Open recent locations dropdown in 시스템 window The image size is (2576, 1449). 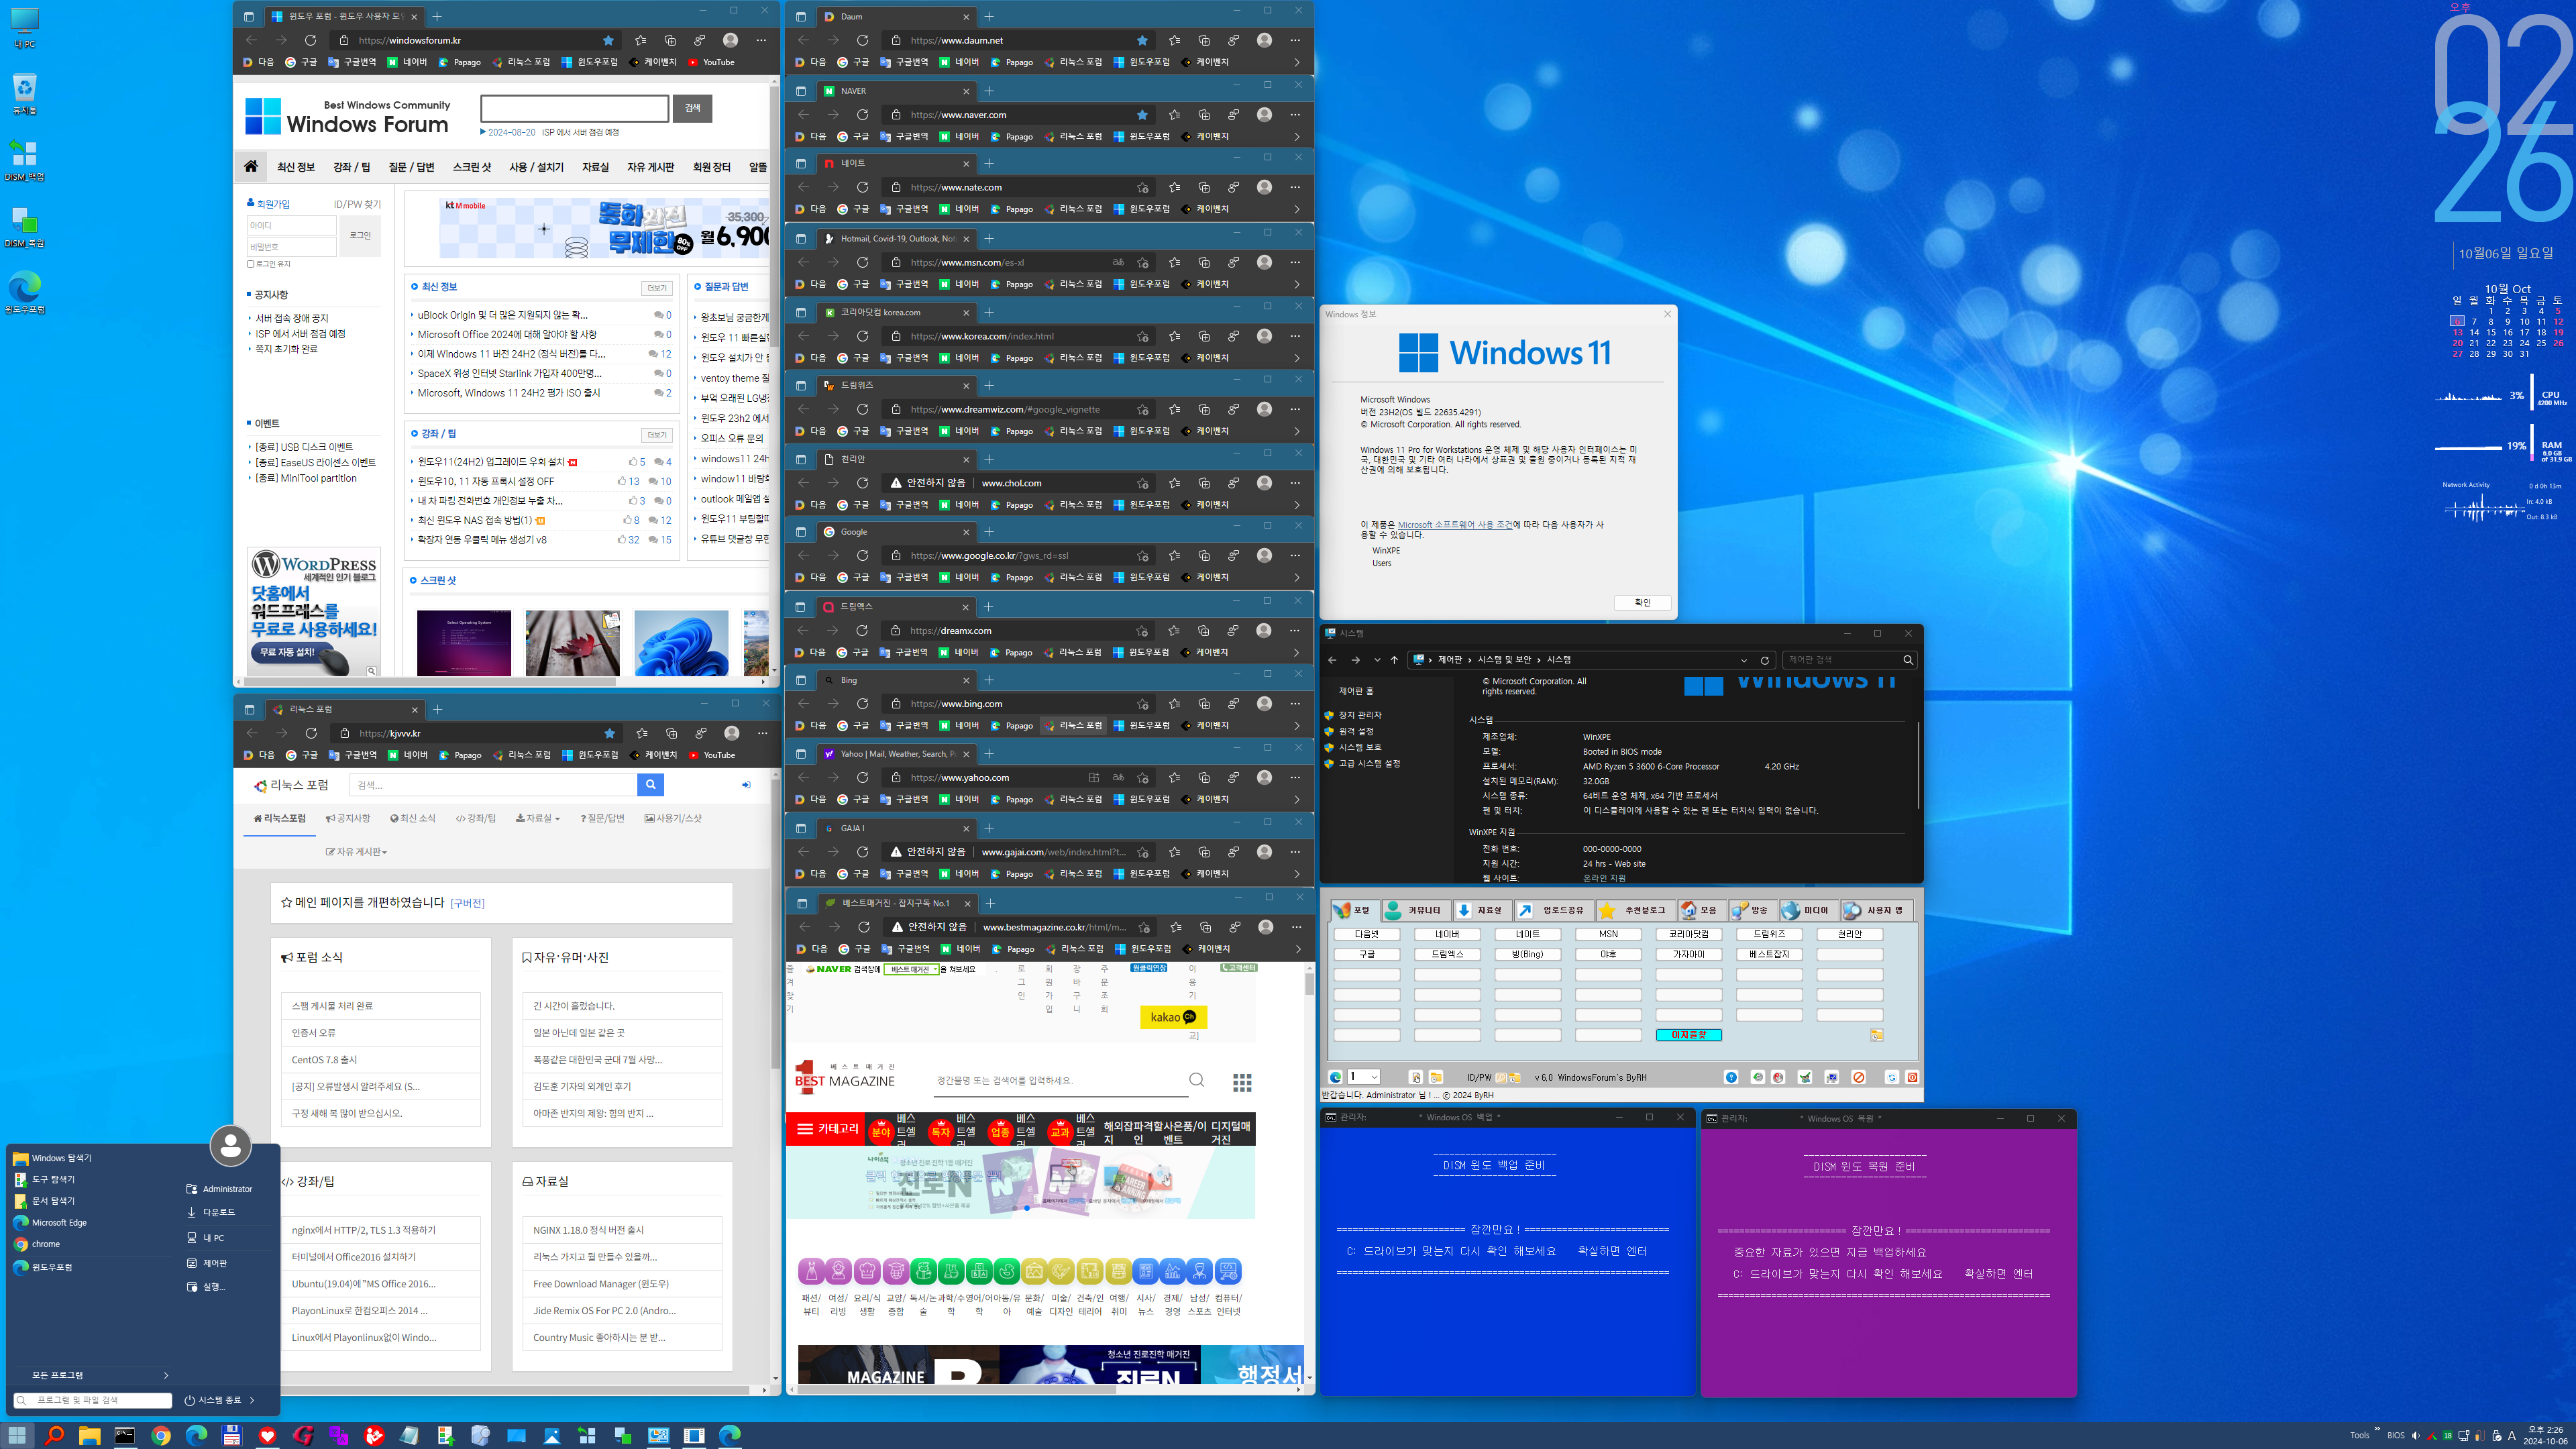(1377, 660)
